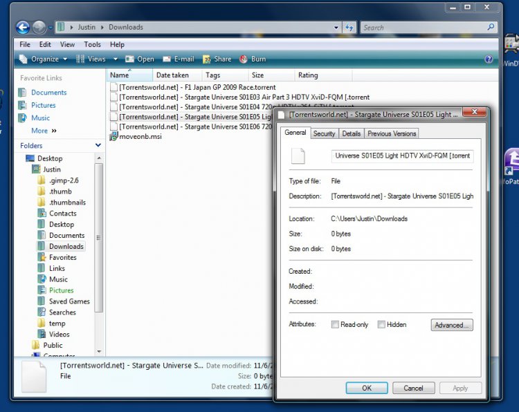The height and width of the screenshot is (412, 519).
Task: Click the Advanced... button
Action: 452,325
